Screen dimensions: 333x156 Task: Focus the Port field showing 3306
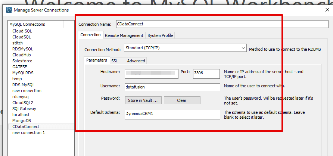[x=206, y=74]
